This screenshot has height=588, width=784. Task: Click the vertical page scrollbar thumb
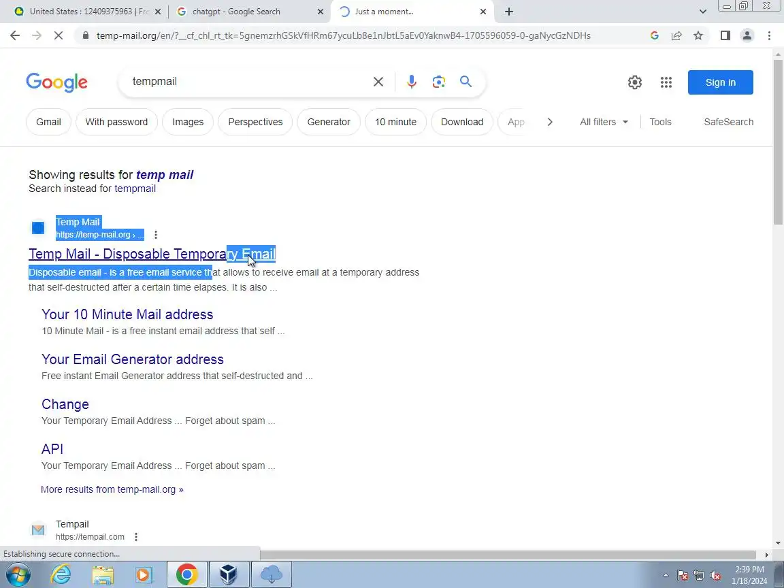779,141
